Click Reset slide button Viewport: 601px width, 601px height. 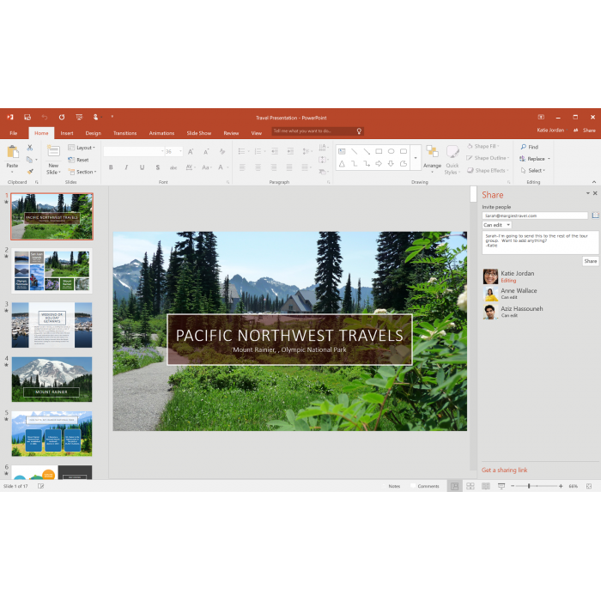[79, 160]
